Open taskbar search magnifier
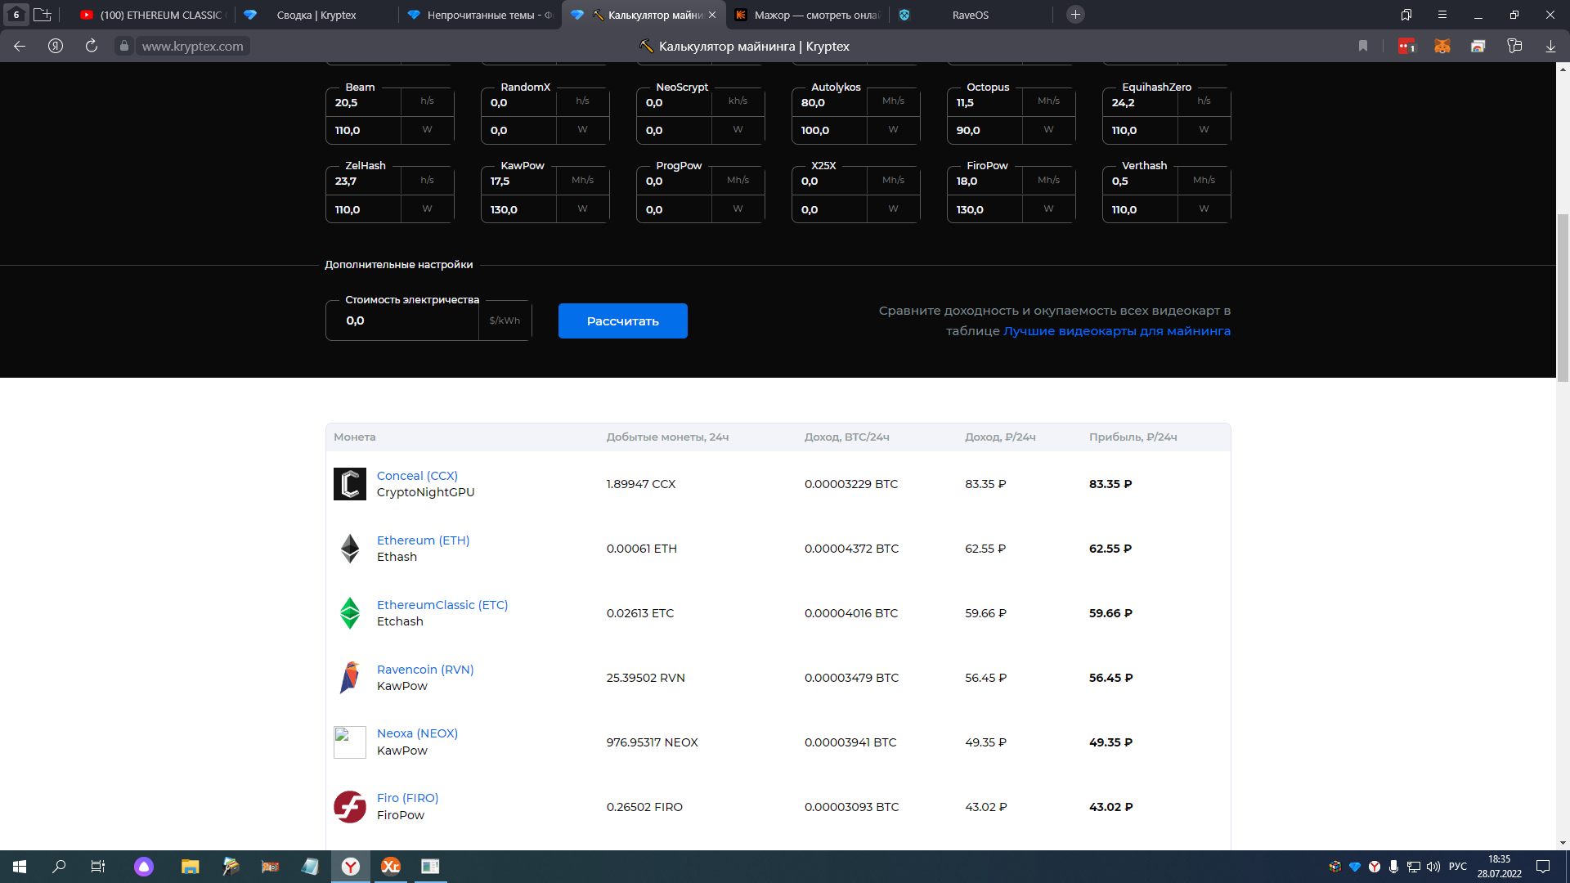Screen dimensions: 1570x883 pyautogui.click(x=59, y=867)
